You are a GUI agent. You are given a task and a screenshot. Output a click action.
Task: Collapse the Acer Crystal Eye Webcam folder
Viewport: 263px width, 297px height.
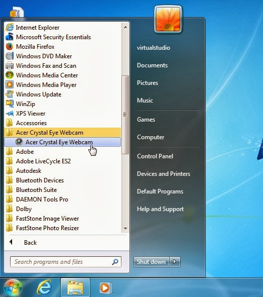62,132
